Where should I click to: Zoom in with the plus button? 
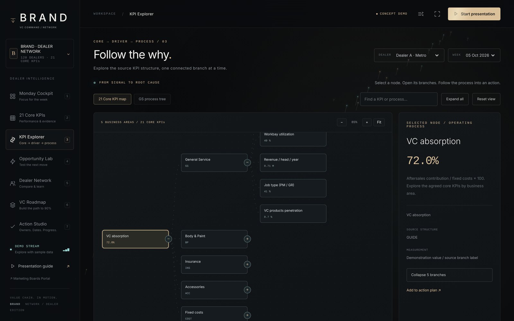pos(367,122)
